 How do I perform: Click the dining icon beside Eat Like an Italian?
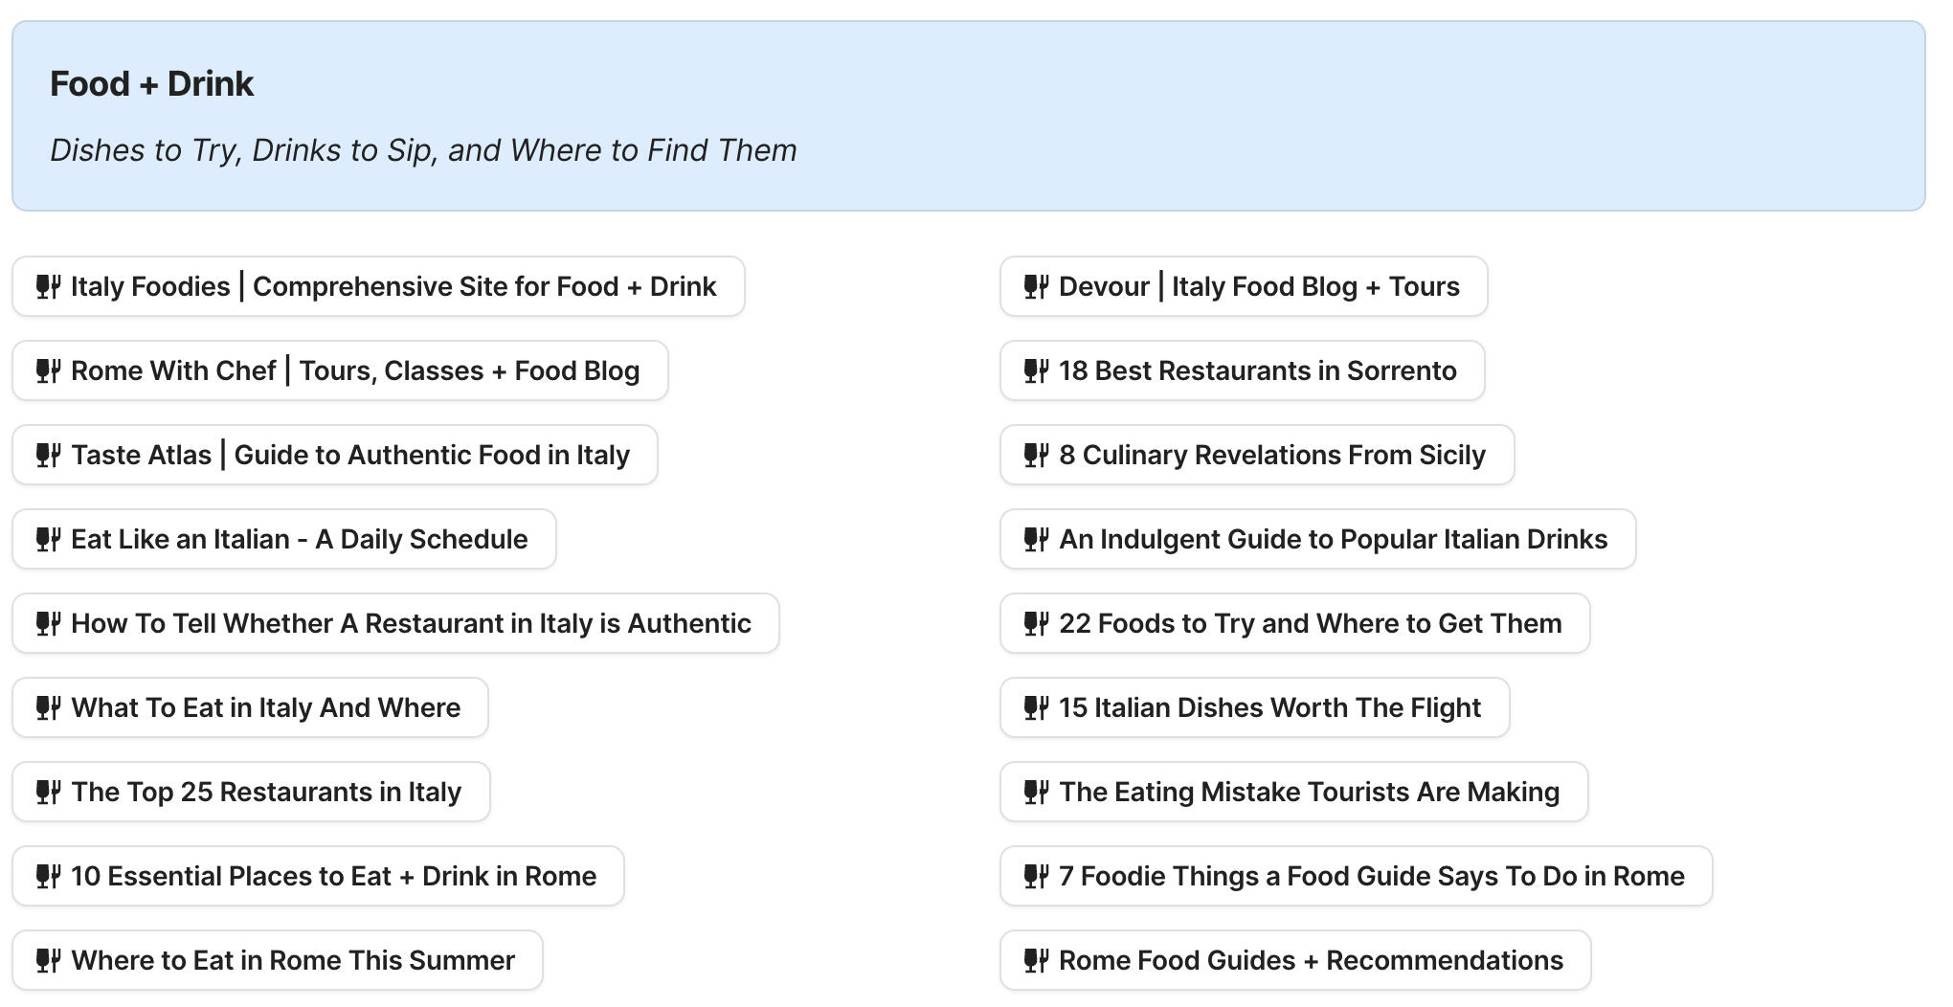(49, 539)
